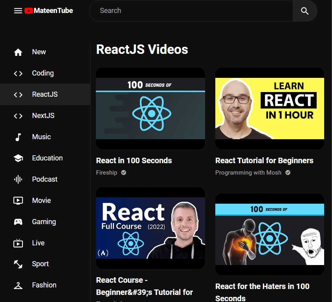Select the Education category
The image size is (332, 302).
[x=45, y=158]
